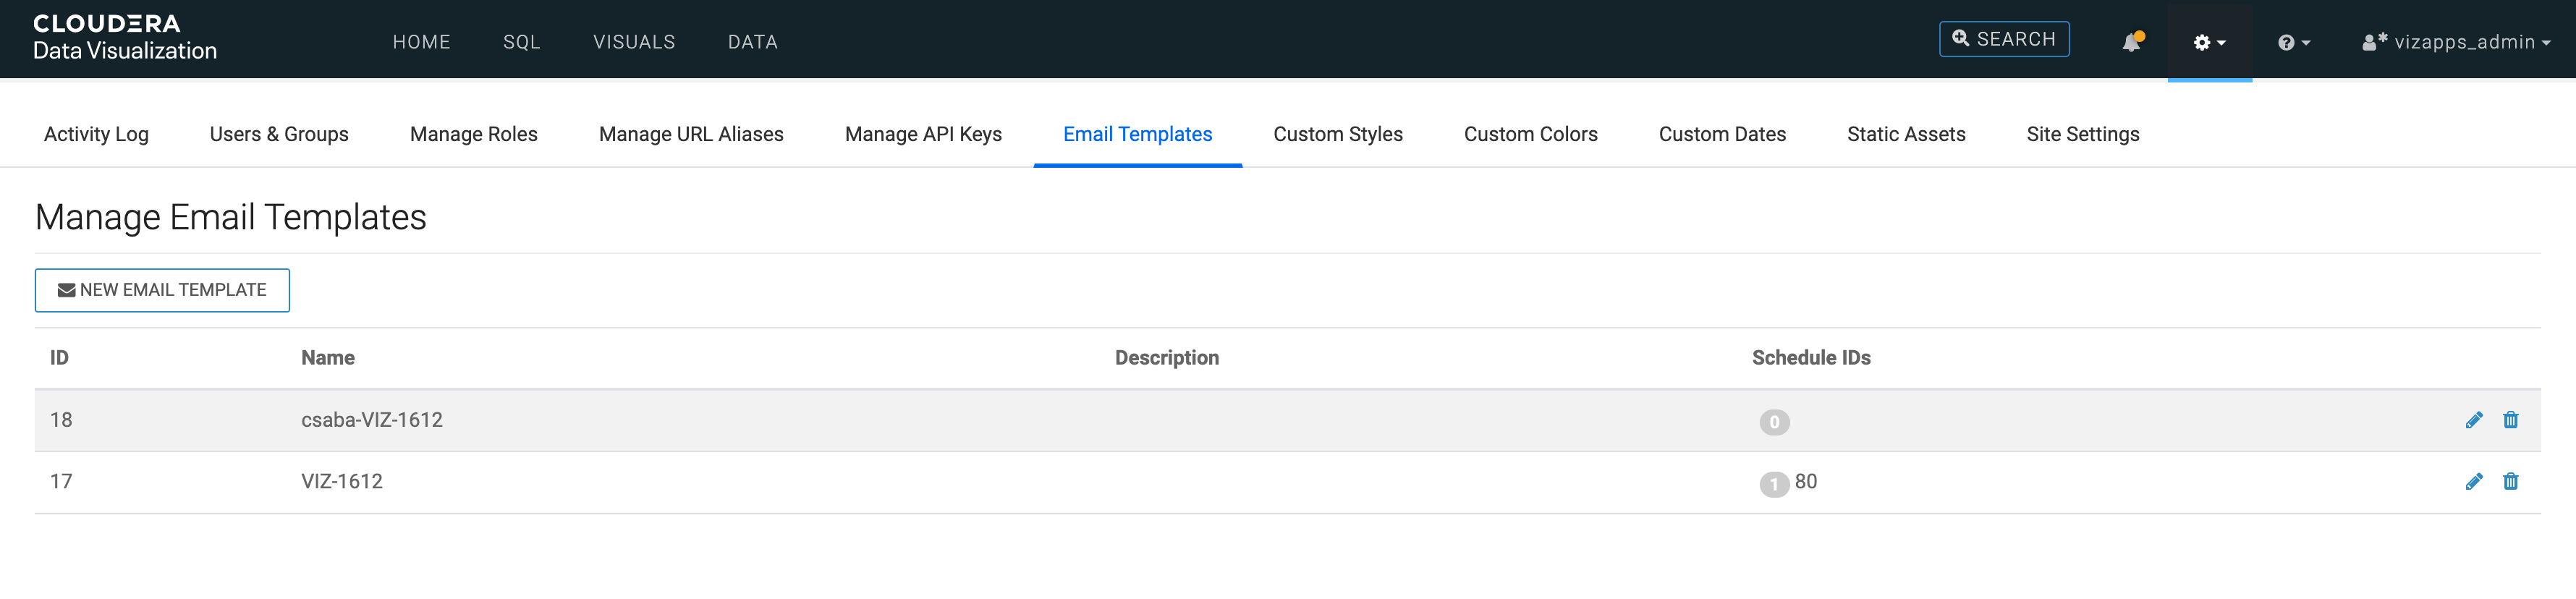Image resolution: width=2576 pixels, height=599 pixels.
Task: Select VISUALS in the top navigation
Action: pyautogui.click(x=634, y=42)
